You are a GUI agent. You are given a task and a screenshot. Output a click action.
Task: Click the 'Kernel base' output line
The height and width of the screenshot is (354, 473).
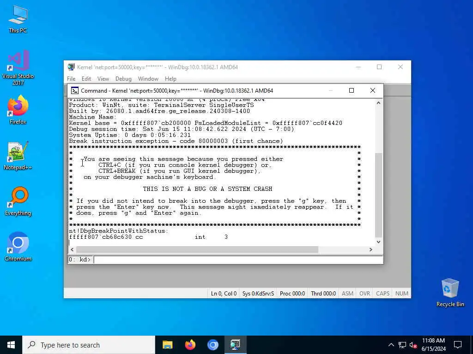tap(206, 123)
